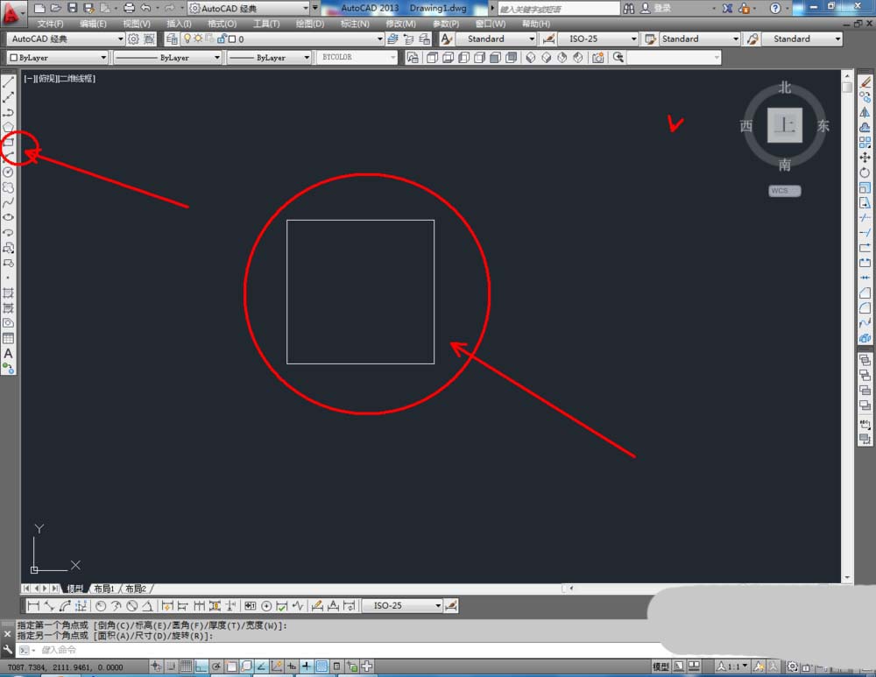Select the Move modify tool
This screenshot has height=677, width=876.
point(865,158)
